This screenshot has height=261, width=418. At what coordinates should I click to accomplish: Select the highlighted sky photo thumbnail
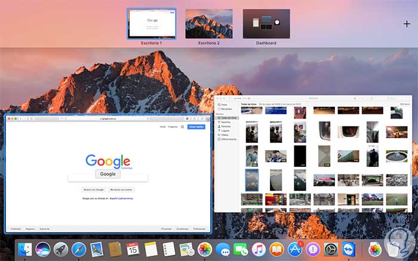pyautogui.click(x=251, y=180)
